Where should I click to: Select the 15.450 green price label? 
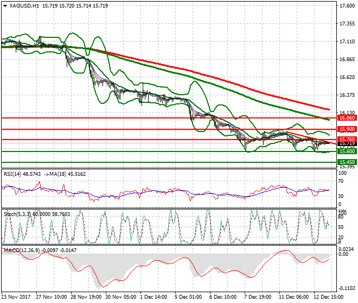346,162
